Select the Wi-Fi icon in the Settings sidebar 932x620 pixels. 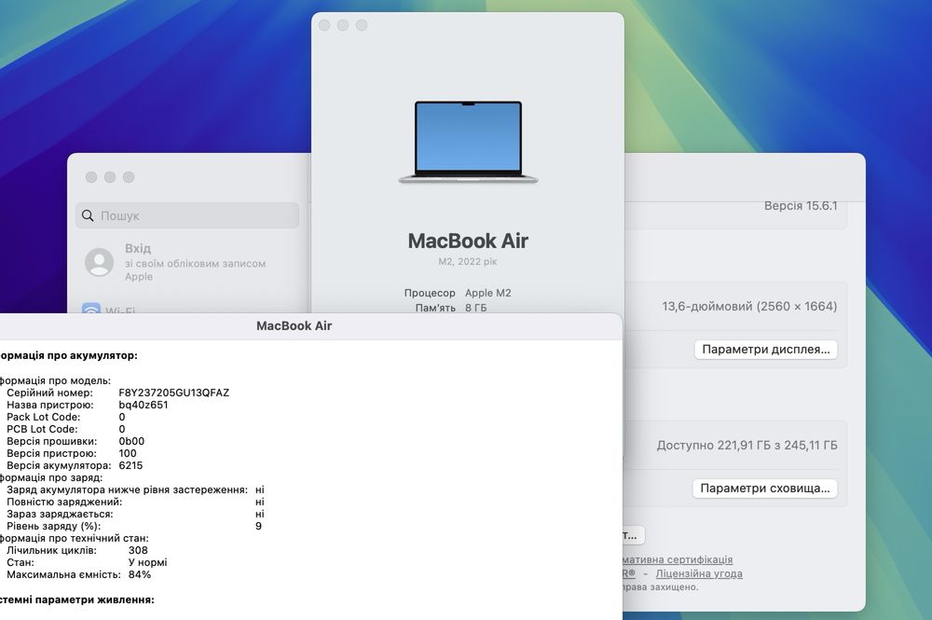(x=91, y=309)
